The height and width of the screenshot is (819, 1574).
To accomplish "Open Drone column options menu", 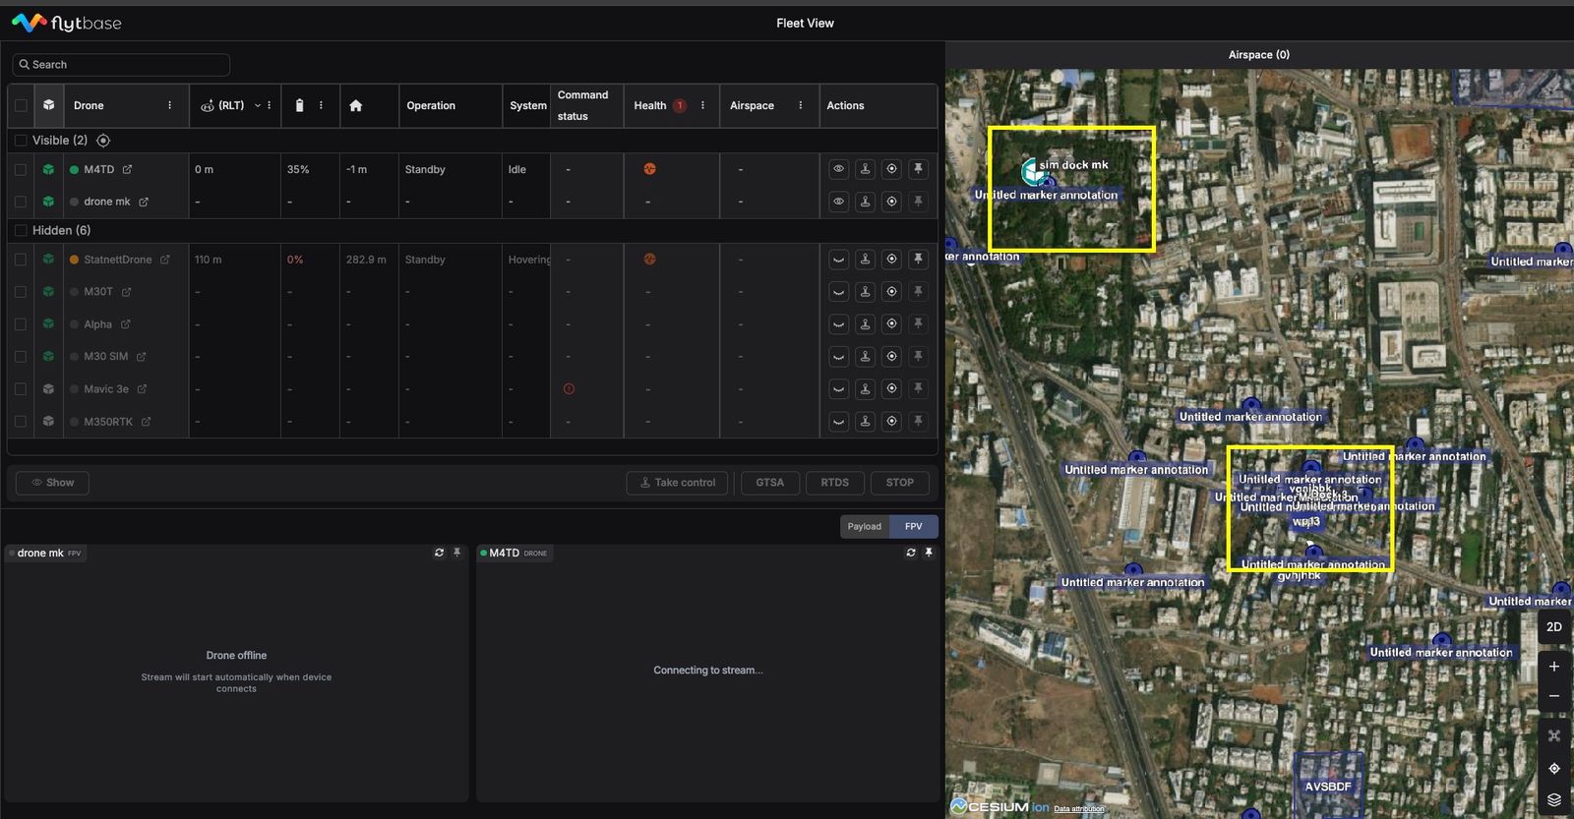I will (169, 105).
